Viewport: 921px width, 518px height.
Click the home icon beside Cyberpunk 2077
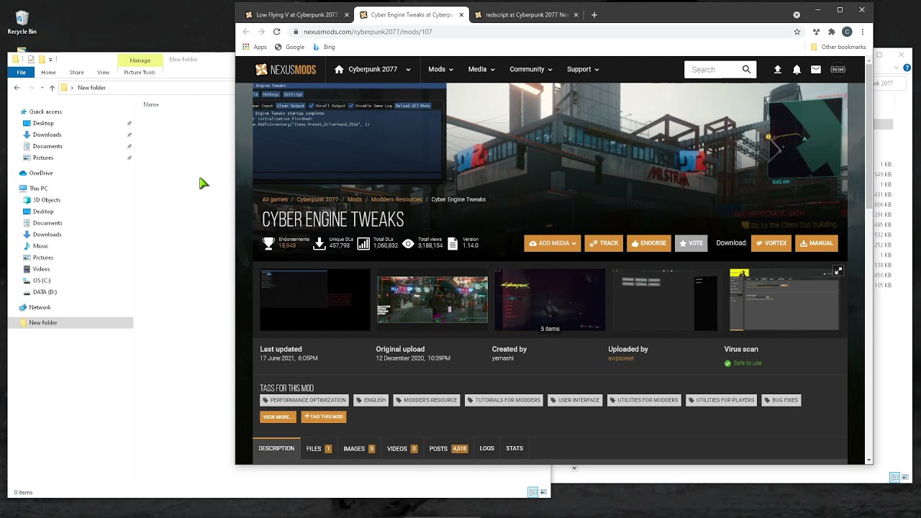tap(339, 70)
